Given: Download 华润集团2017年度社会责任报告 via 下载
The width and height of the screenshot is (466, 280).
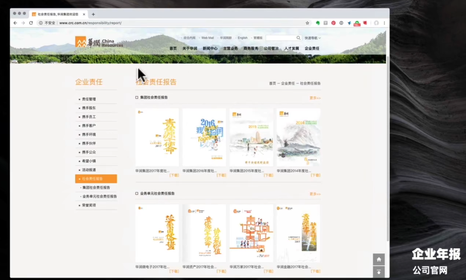Looking at the screenshot, I should pos(174,175).
